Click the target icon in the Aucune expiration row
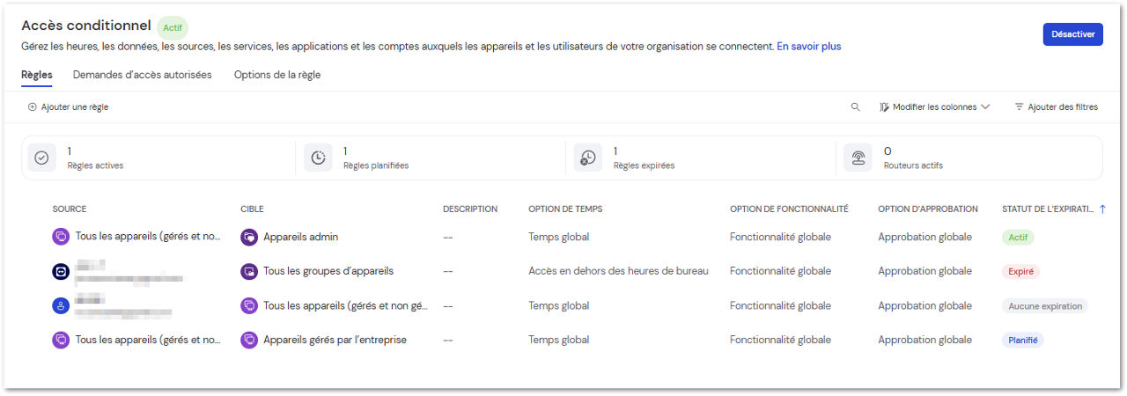This screenshot has height=396, width=1127. pyautogui.click(x=249, y=305)
